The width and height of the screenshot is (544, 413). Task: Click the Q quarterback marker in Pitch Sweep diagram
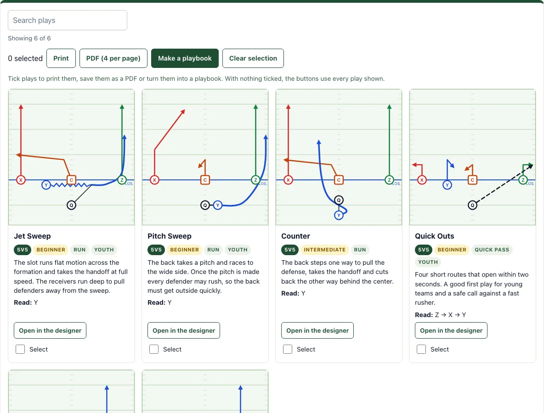pos(205,205)
